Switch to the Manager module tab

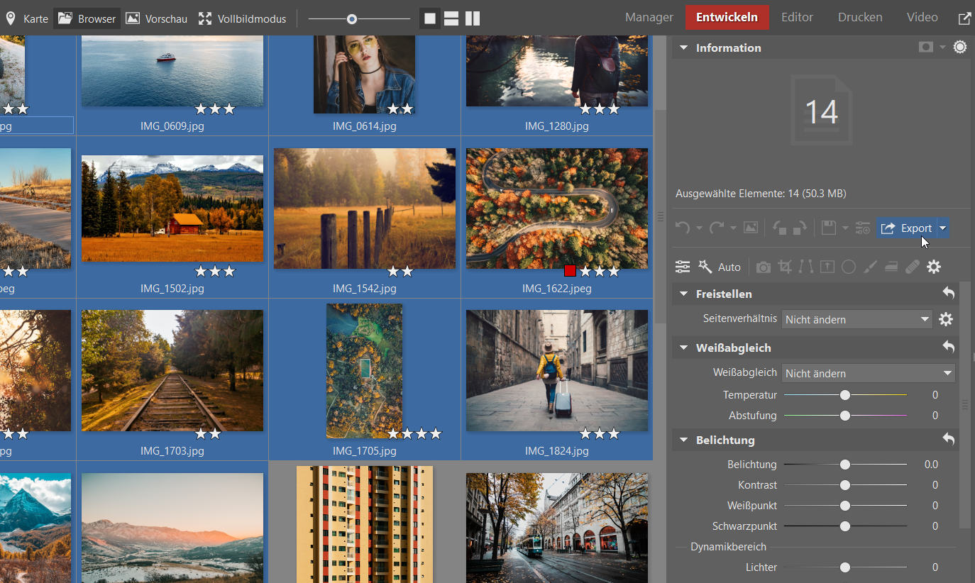(649, 18)
